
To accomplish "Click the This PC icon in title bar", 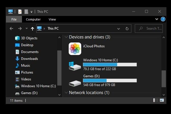I will [11, 12].
